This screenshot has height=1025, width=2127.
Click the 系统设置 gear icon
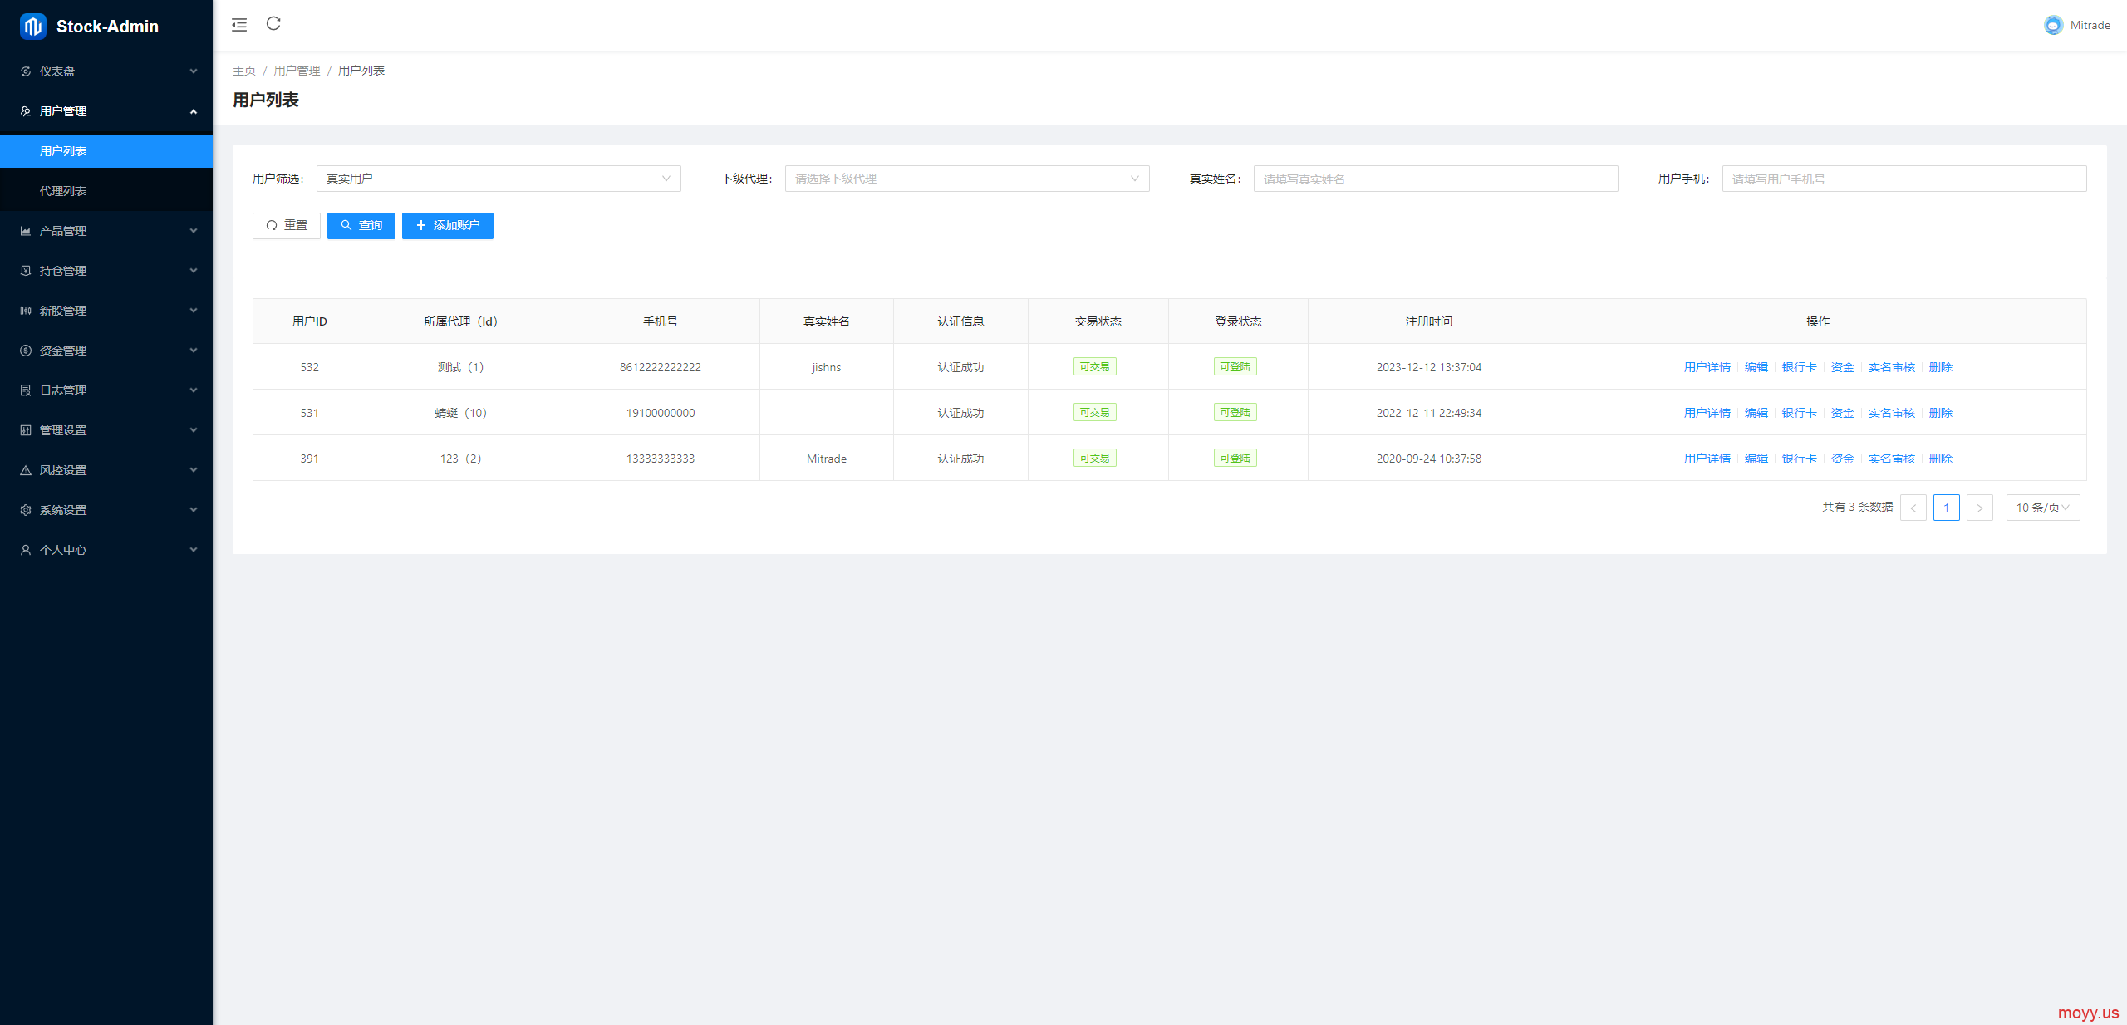click(x=26, y=510)
